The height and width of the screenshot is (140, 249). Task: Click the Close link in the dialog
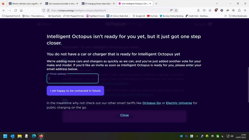[125, 115]
